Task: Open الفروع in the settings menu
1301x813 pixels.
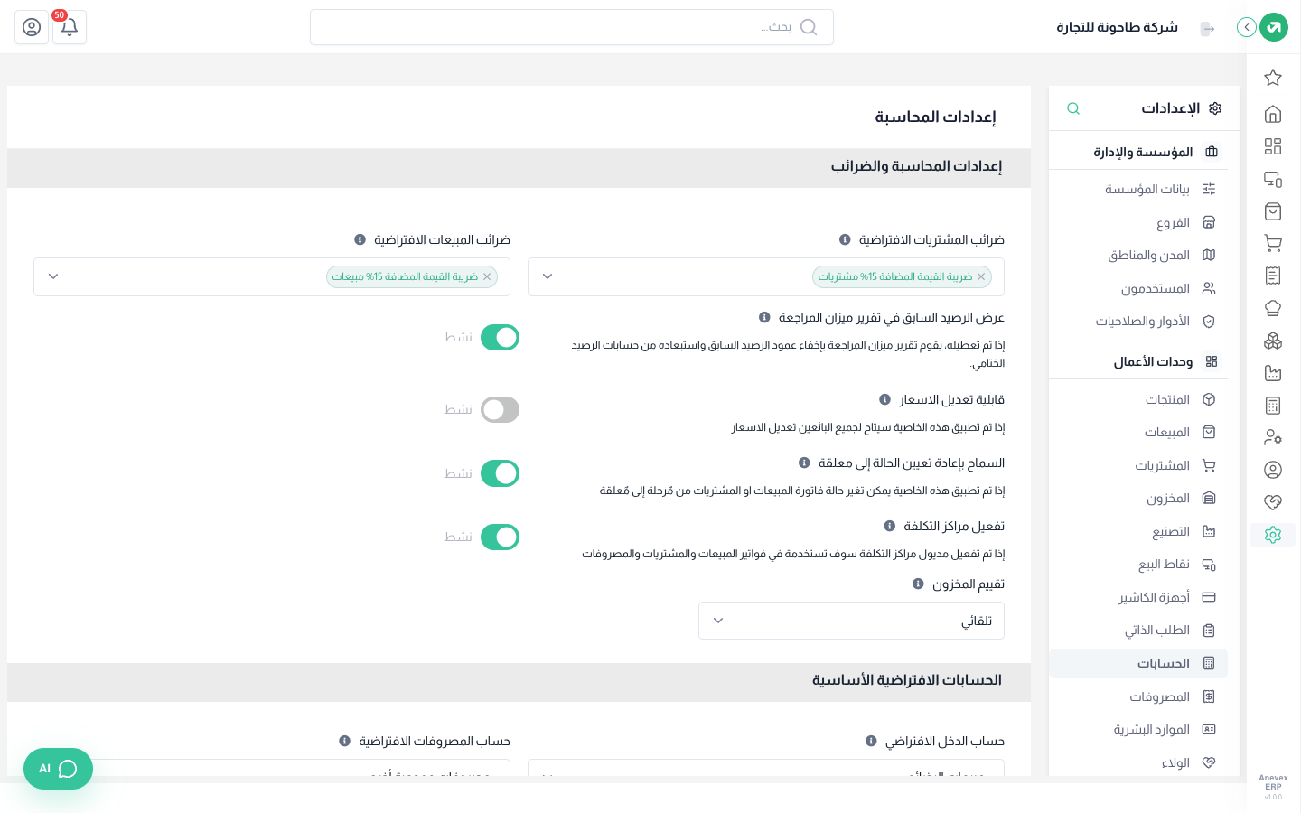Action: (x=1138, y=222)
